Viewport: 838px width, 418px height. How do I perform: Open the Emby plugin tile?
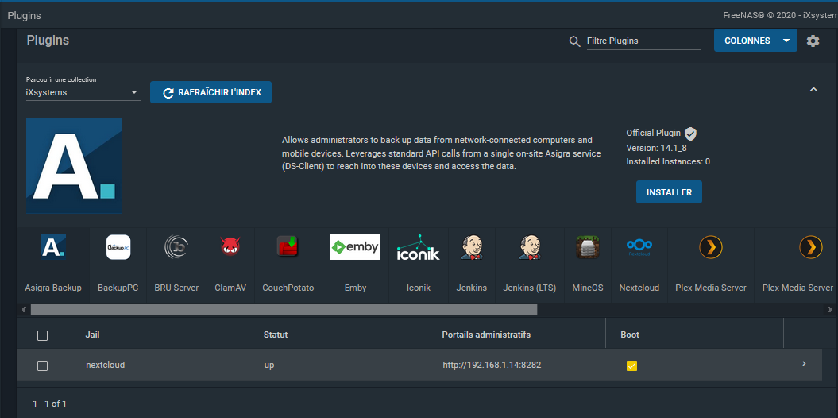click(x=355, y=248)
